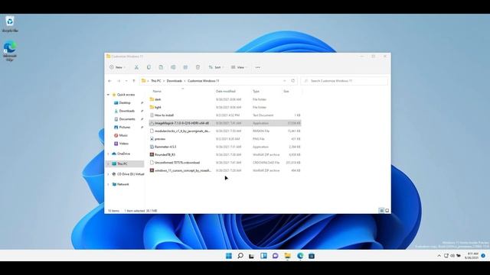
Task: Open recent locations chevron
Action: pyautogui.click(x=126, y=81)
